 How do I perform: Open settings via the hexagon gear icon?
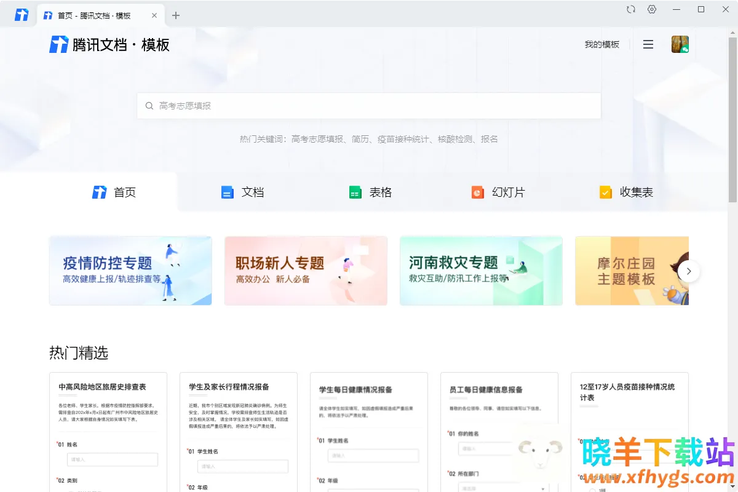coord(652,9)
